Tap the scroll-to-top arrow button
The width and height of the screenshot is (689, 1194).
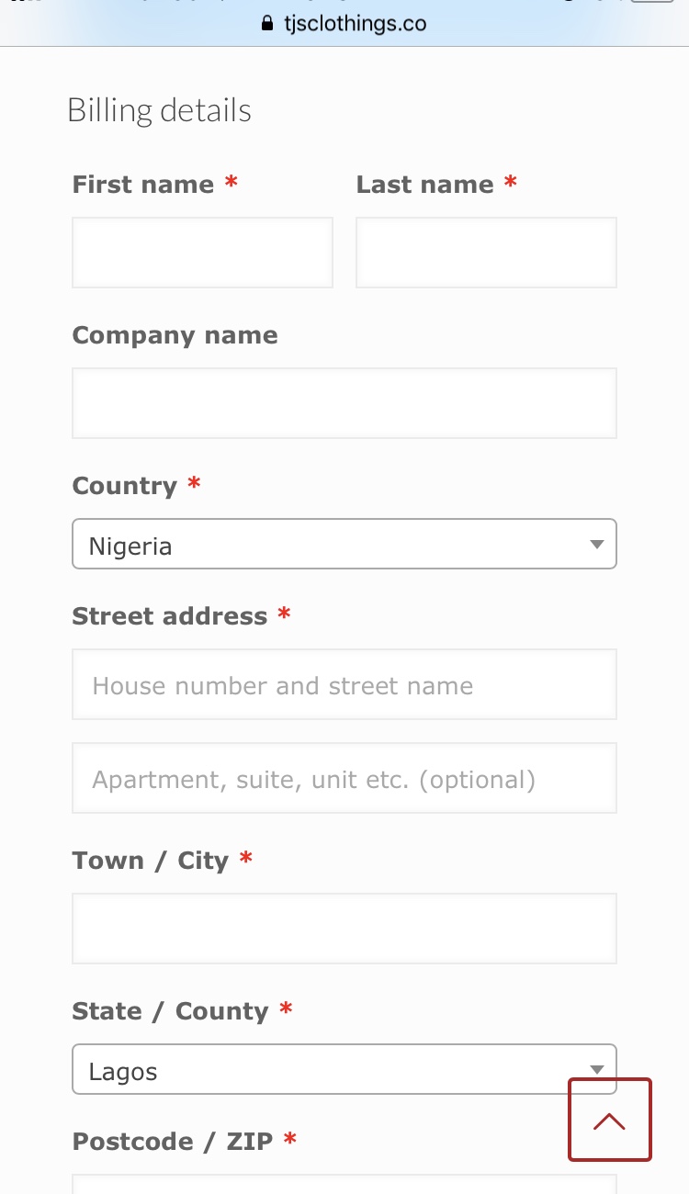[610, 1120]
